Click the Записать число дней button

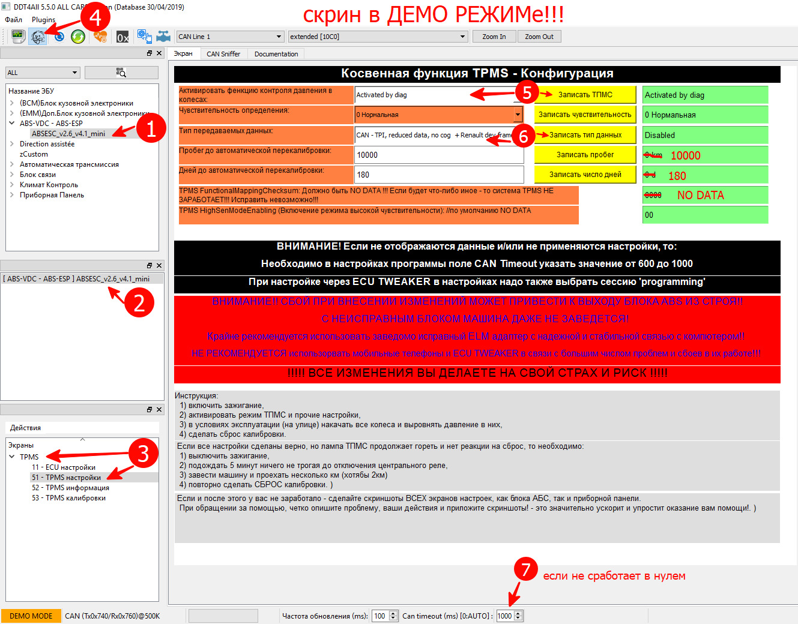(585, 175)
